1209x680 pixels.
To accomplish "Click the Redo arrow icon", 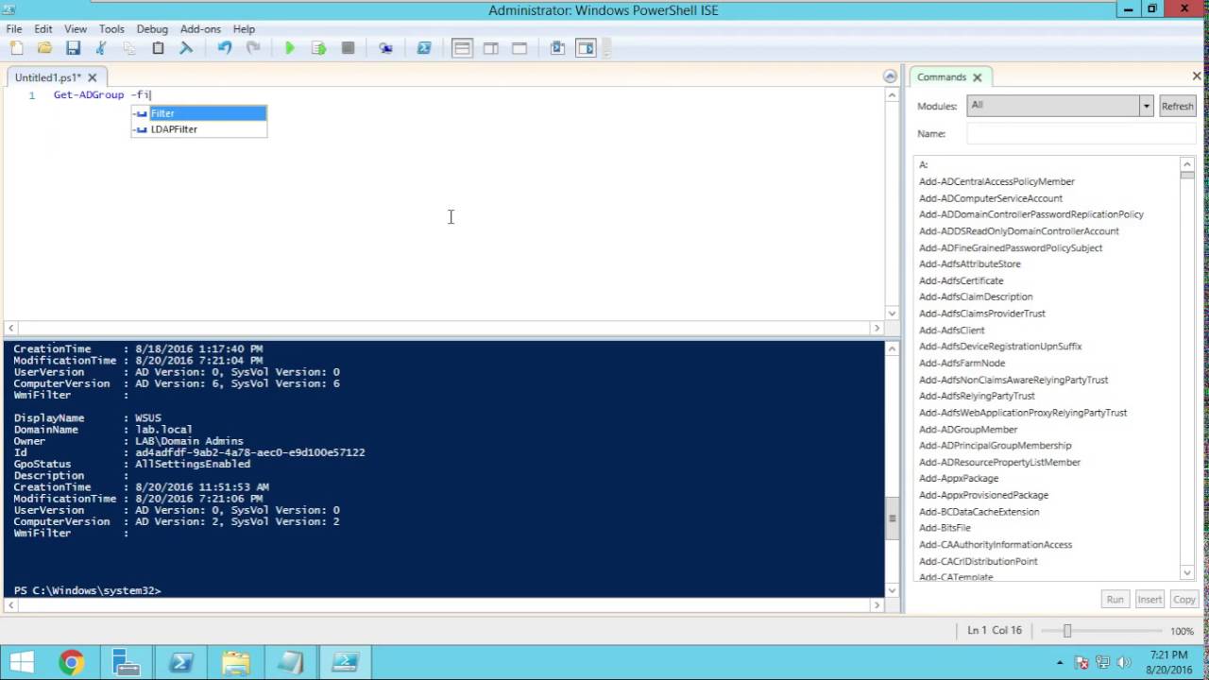I will (253, 48).
